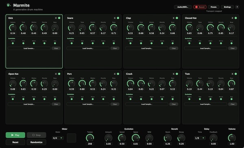Click the Delay Feedback knob
Viewport: 244px width, 148px height.
(213, 138)
